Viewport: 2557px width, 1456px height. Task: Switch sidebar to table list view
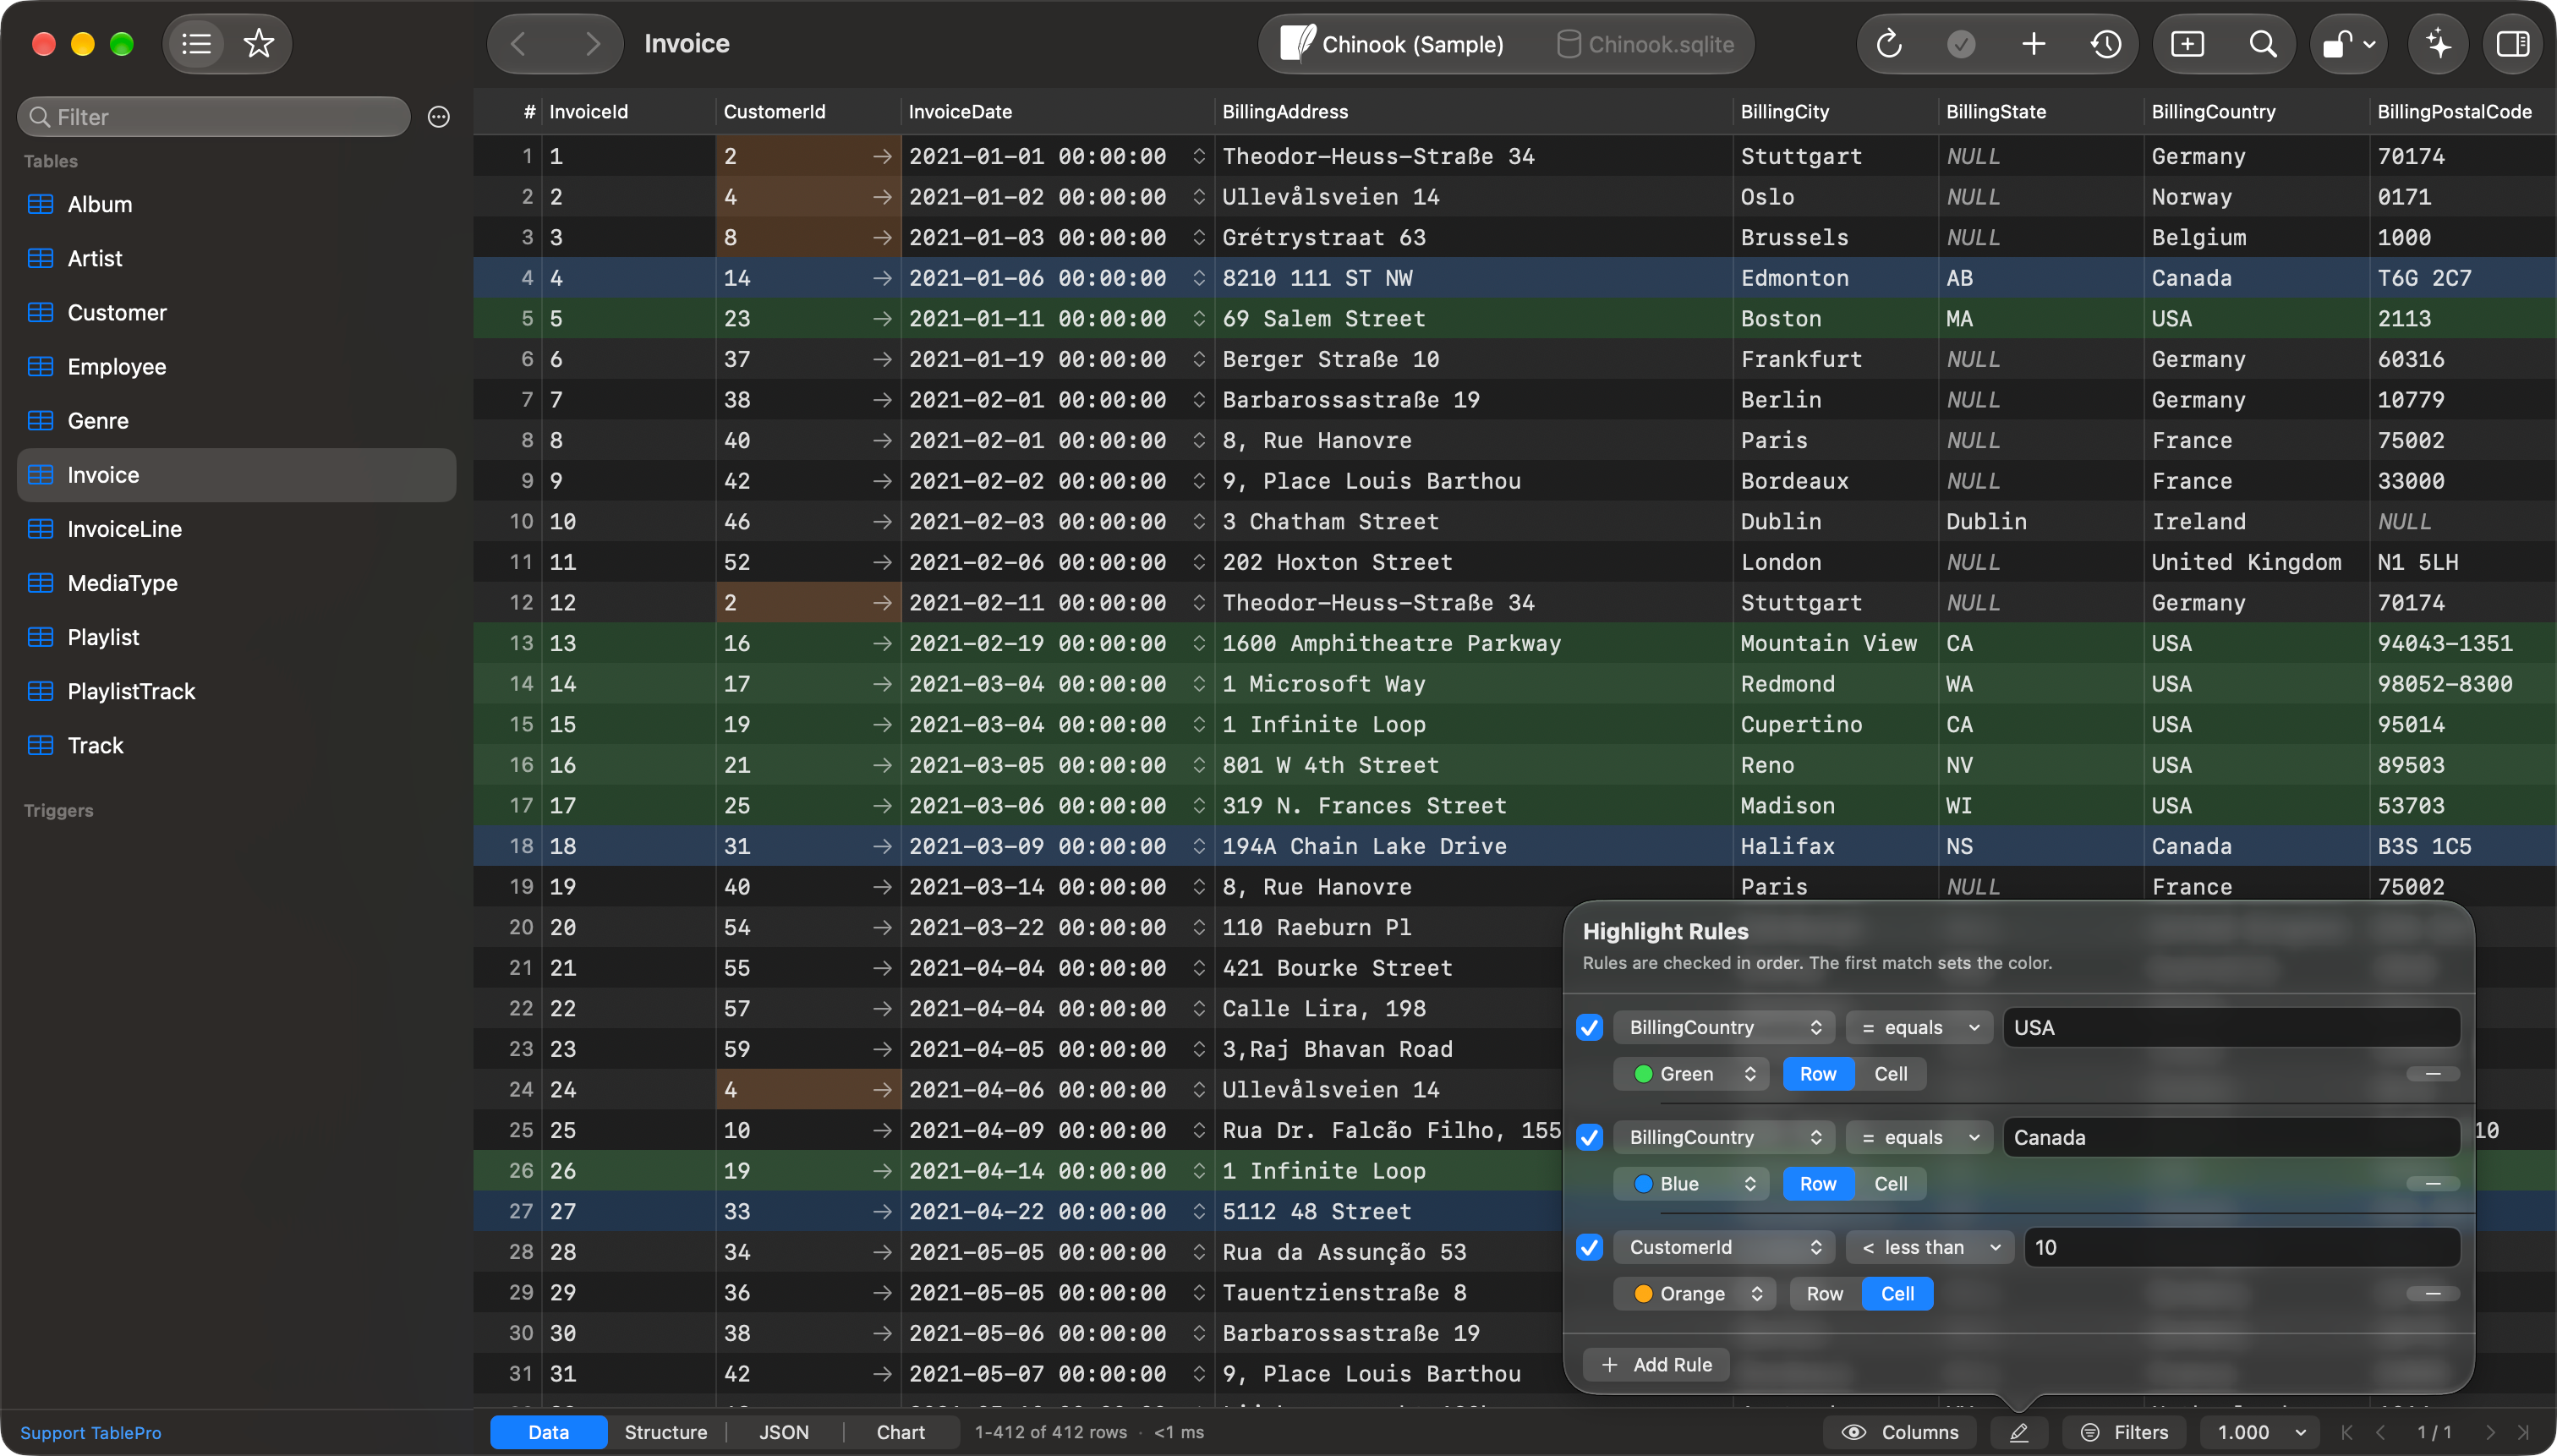pos(197,44)
